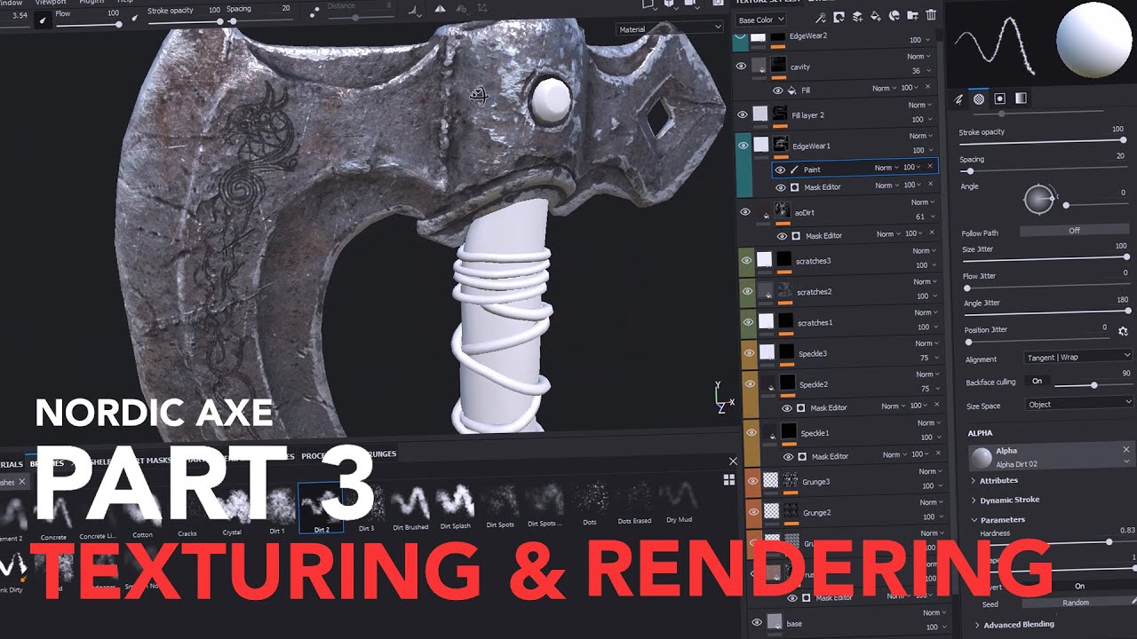Image resolution: width=1137 pixels, height=639 pixels.
Task: Select the Dots Erased brush thumbnail
Action: tap(634, 503)
